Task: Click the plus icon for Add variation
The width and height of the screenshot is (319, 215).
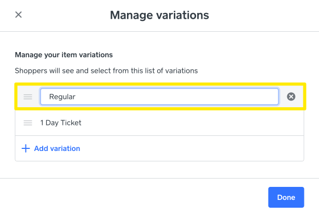Action: click(x=25, y=148)
